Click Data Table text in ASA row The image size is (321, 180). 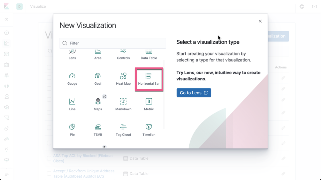(139, 158)
